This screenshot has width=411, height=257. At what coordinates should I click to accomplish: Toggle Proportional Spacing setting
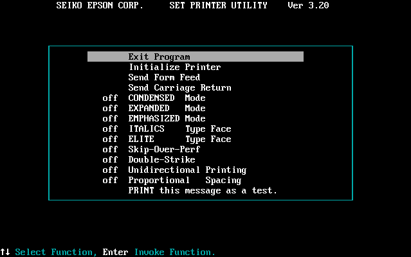tap(185, 181)
